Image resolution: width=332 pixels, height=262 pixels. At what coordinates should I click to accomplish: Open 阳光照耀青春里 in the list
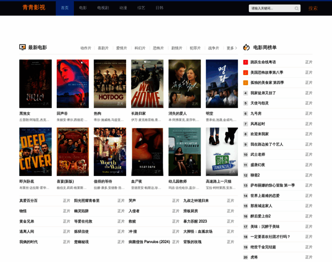tap(87, 200)
